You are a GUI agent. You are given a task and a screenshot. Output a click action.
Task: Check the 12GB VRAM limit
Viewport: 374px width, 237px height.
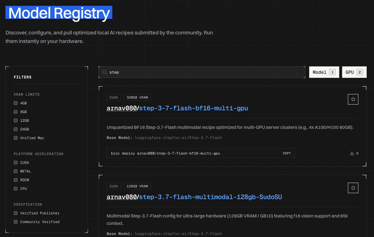coord(16,121)
